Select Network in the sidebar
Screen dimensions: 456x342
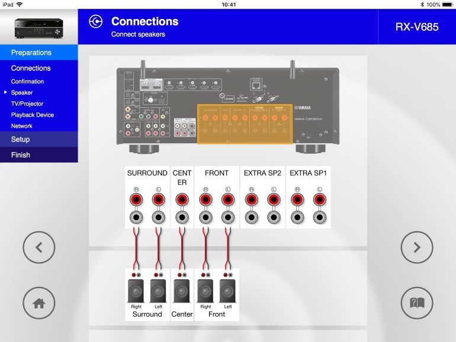point(22,126)
